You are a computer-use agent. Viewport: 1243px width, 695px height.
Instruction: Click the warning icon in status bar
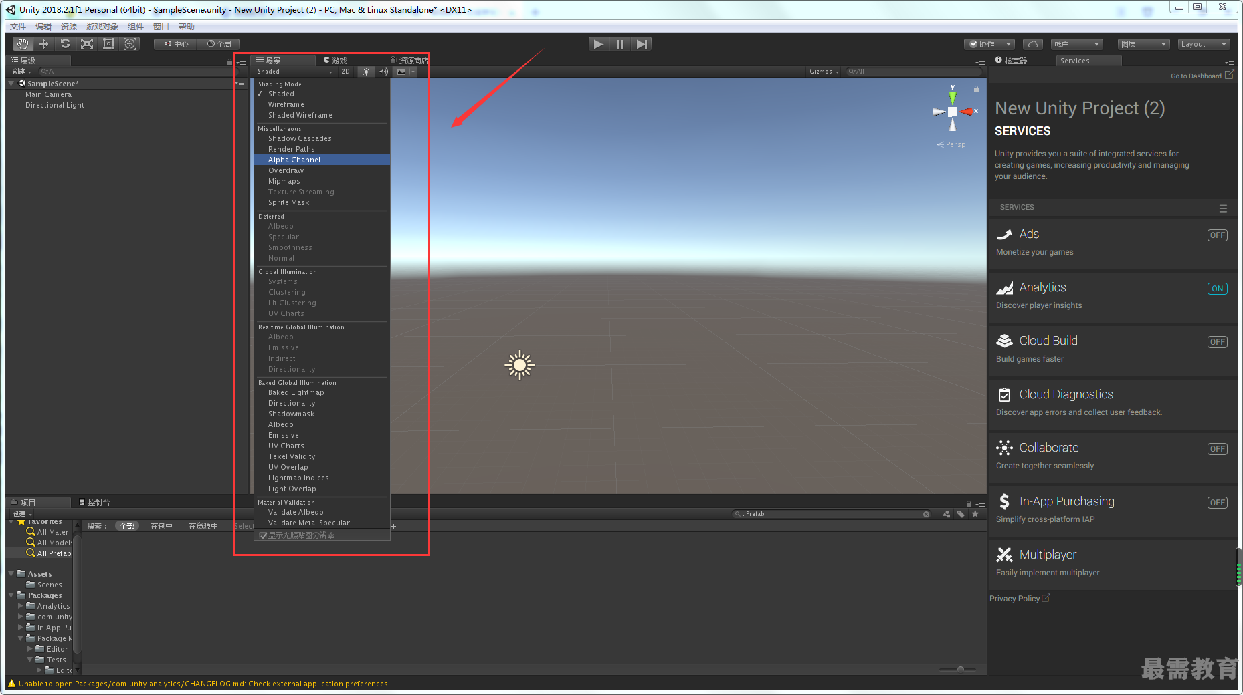coord(11,683)
